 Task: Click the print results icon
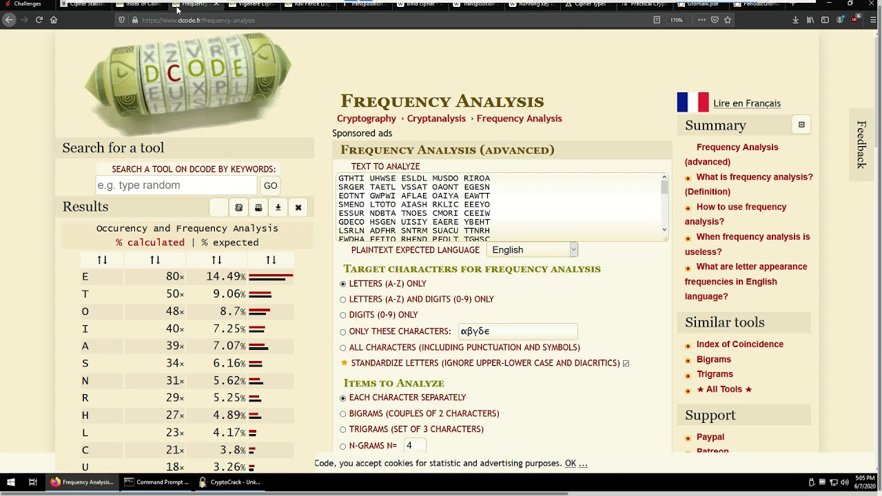click(258, 207)
